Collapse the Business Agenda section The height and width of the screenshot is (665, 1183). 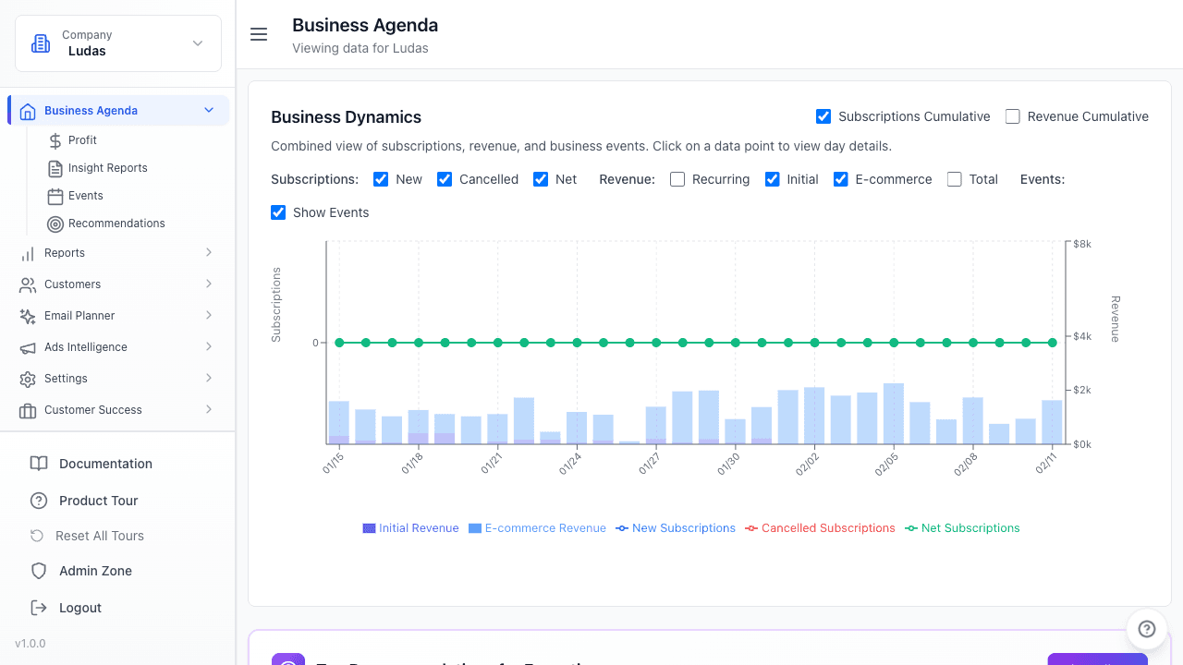coord(207,109)
